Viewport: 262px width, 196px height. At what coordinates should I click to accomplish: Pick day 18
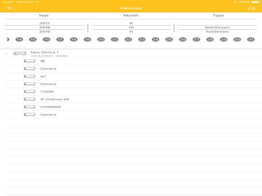(x=74, y=39)
